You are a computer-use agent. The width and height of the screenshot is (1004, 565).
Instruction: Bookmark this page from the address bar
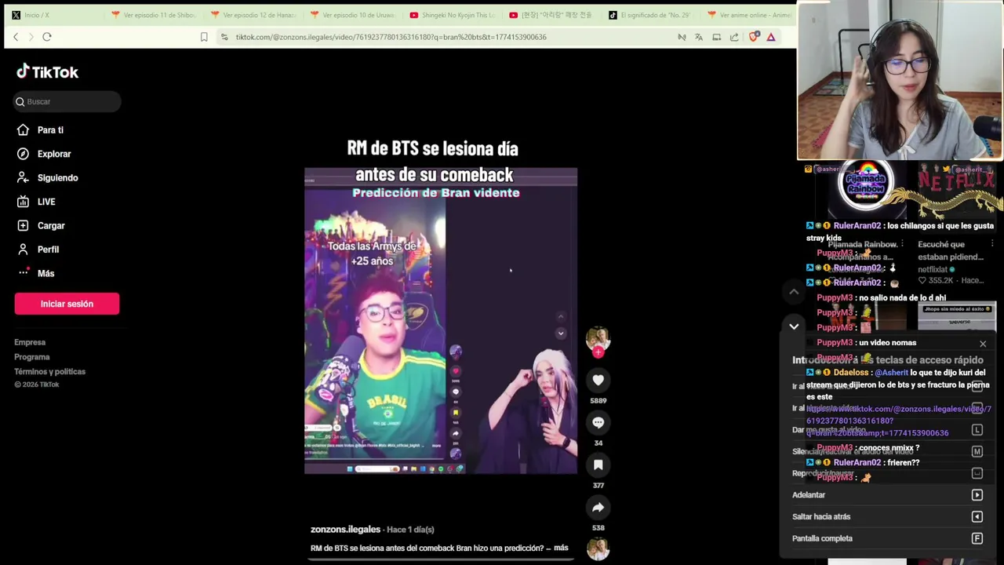204,37
